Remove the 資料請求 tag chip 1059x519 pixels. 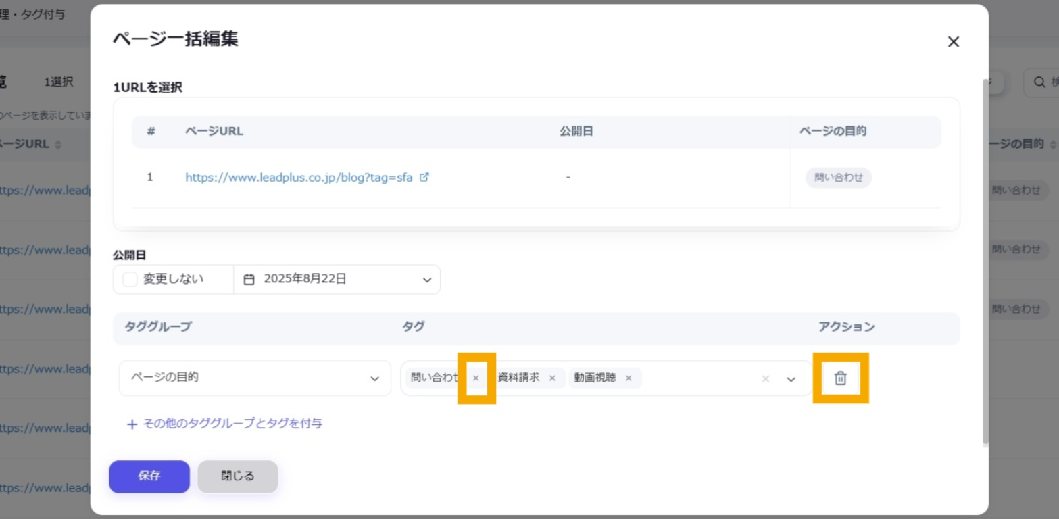(x=552, y=378)
